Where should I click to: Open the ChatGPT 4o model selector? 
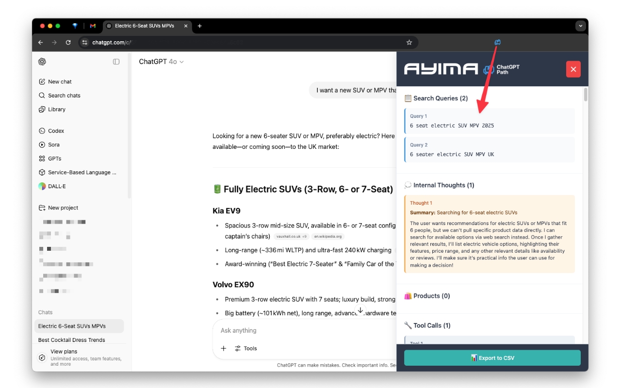click(x=161, y=62)
